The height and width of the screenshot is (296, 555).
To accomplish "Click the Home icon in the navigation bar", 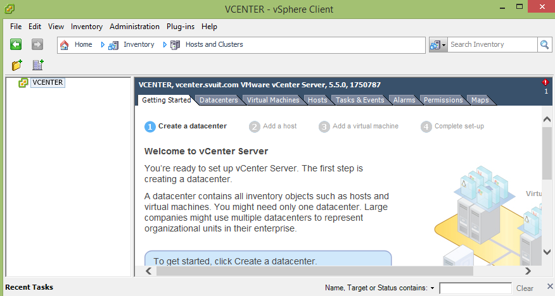I will (x=64, y=45).
